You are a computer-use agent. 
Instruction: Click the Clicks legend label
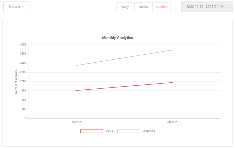pos(109,131)
